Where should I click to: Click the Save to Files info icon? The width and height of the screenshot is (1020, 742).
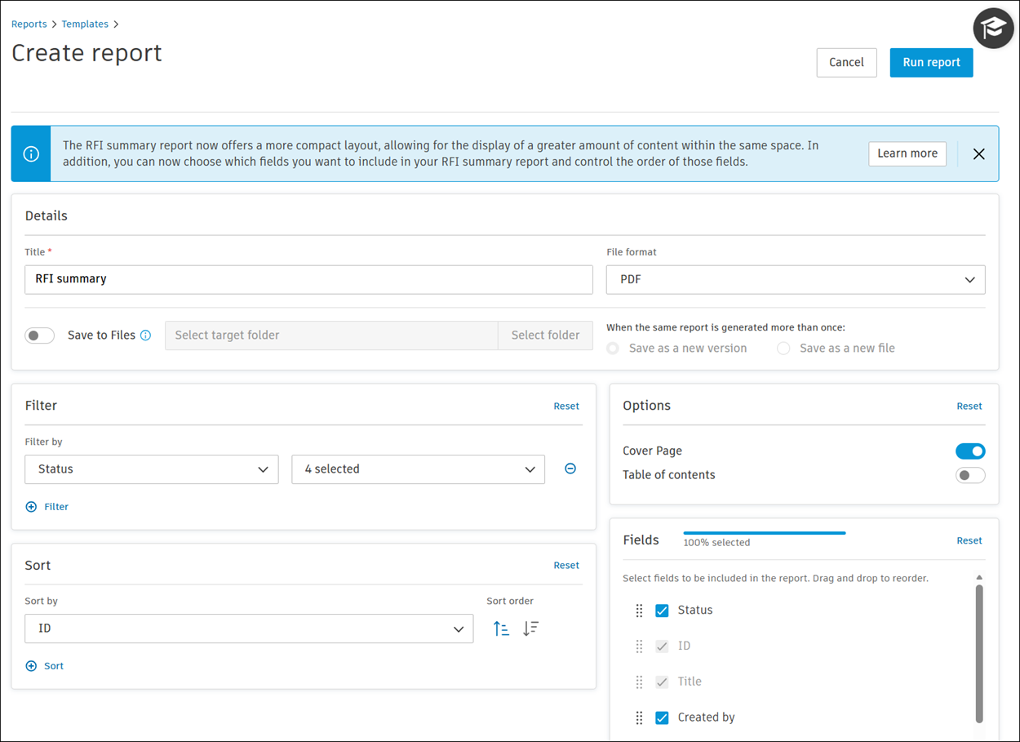click(146, 335)
